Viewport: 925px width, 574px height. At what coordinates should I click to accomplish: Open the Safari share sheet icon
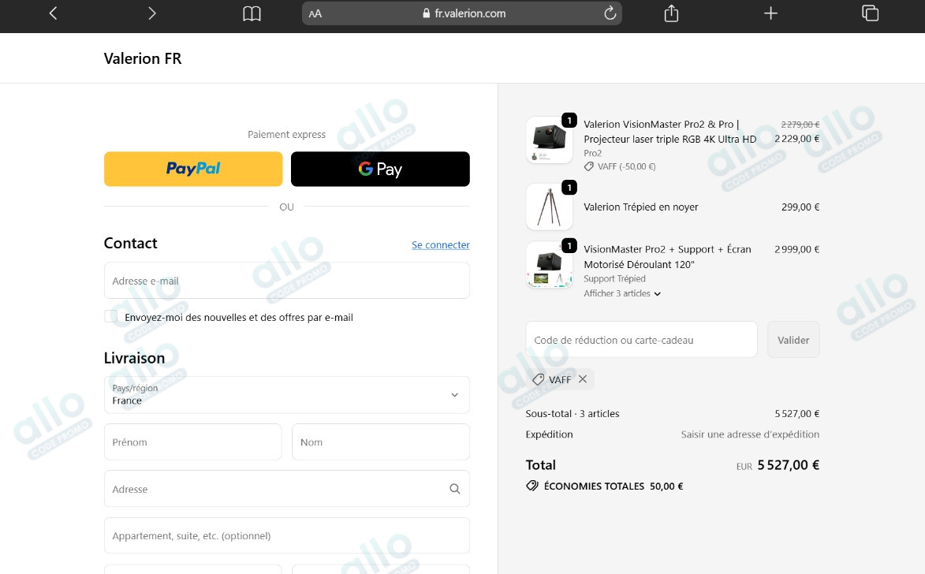point(671,13)
